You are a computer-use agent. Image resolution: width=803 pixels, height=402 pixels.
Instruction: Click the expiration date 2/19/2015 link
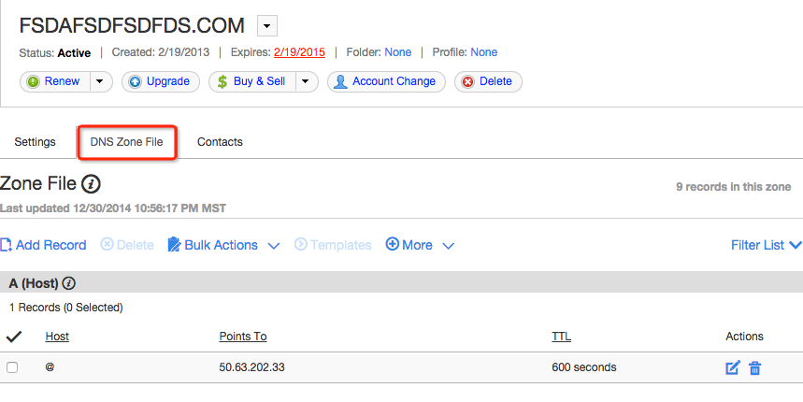click(299, 52)
